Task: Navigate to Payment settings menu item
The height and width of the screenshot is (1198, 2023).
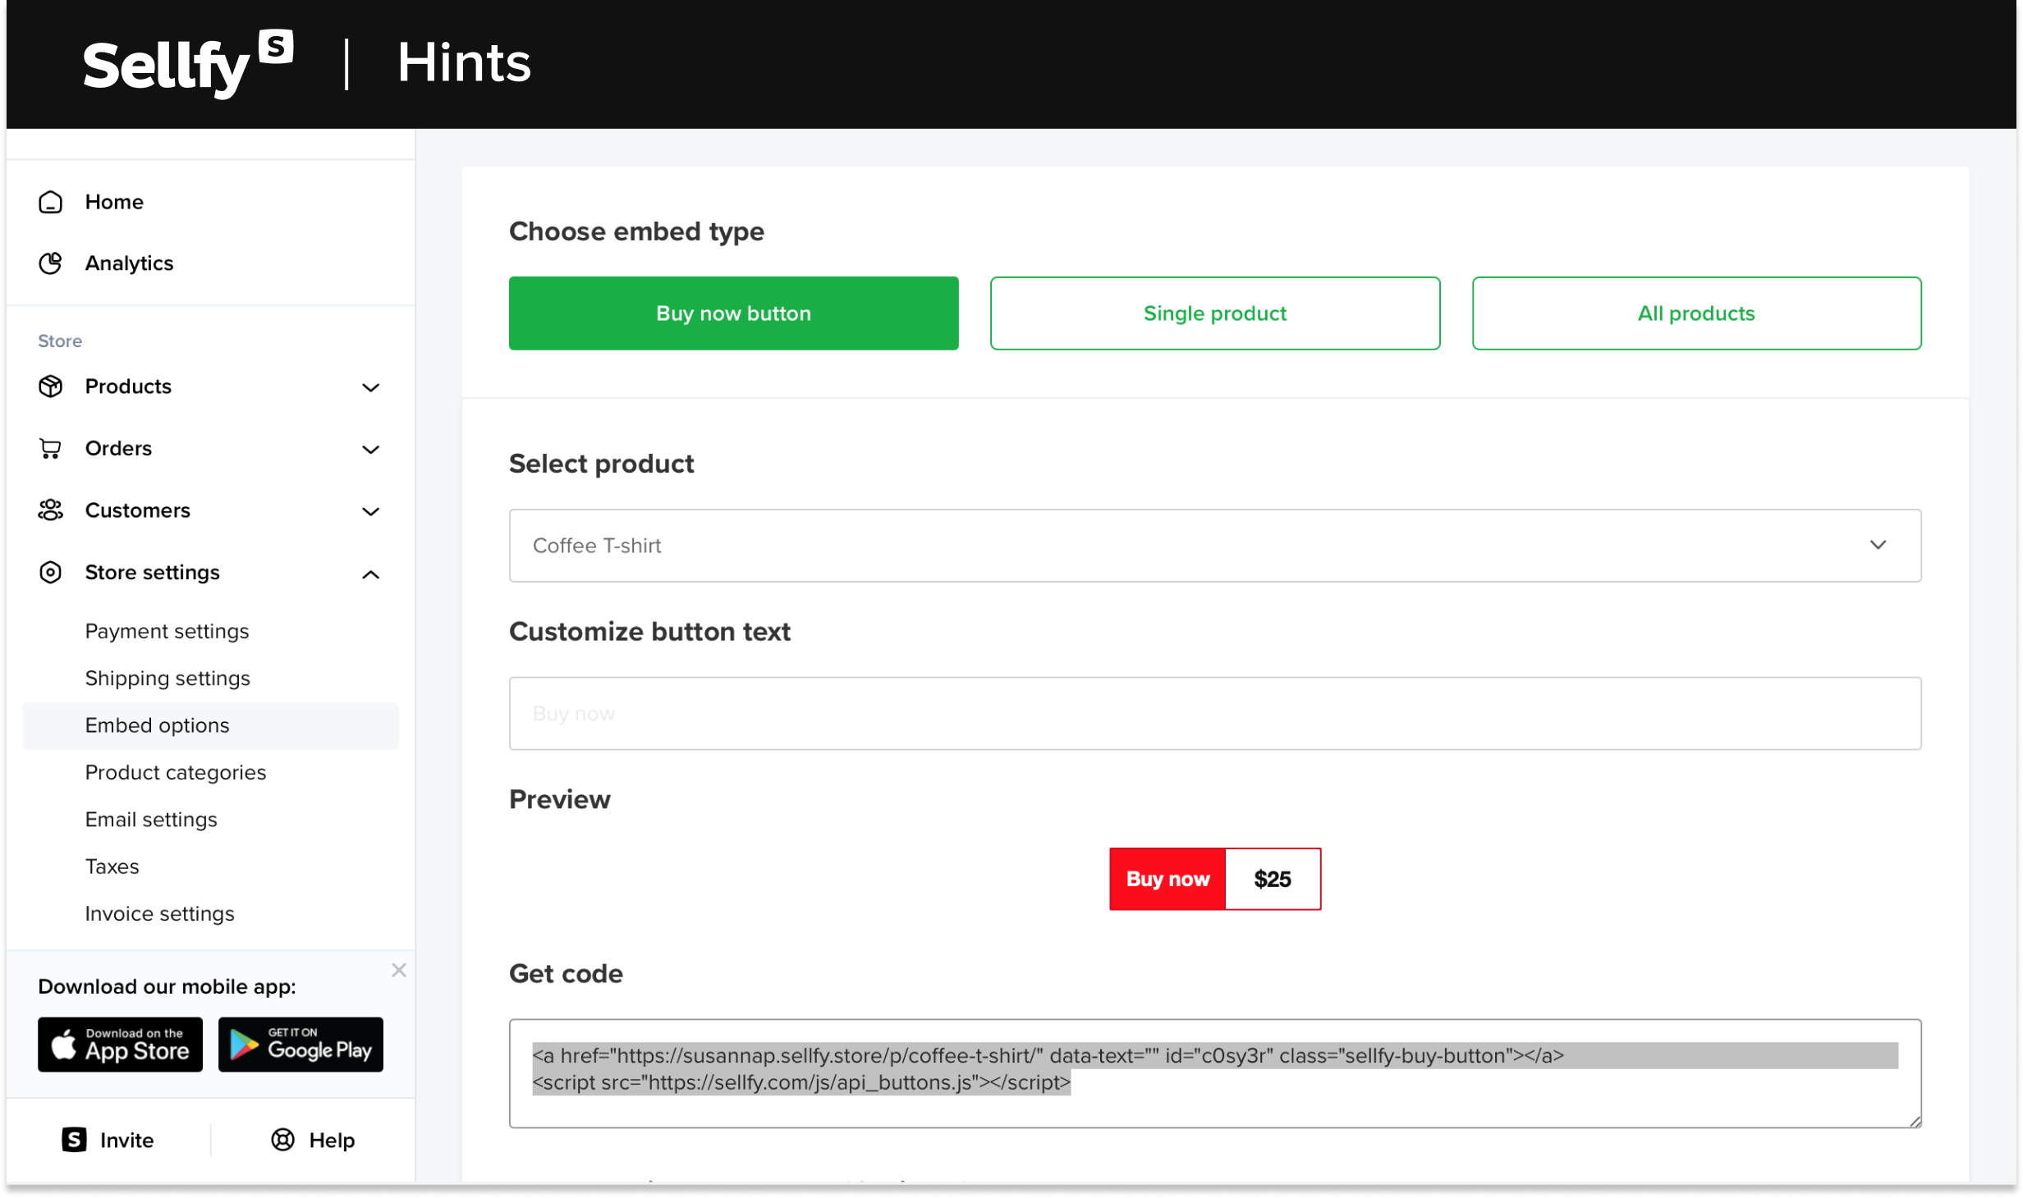Action: (167, 630)
